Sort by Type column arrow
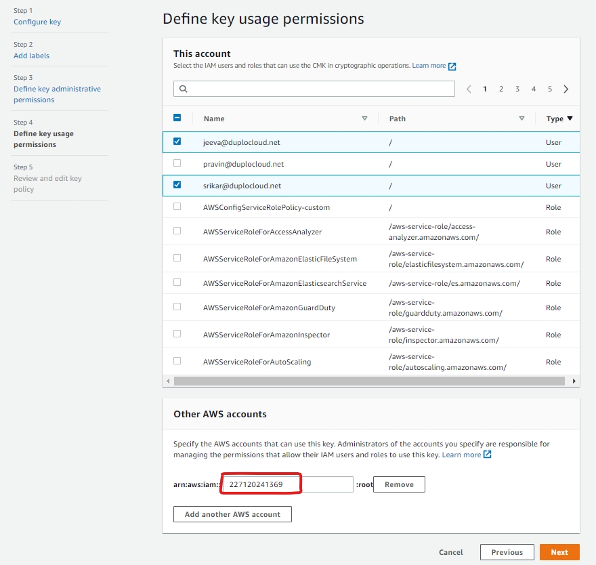Screen dimensions: 596x565 570,119
